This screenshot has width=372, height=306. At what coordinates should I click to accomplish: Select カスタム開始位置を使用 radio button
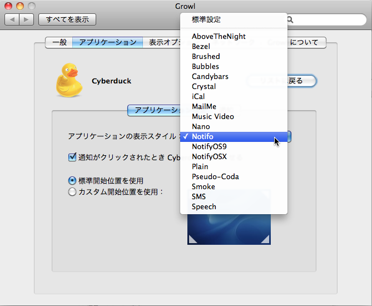[x=72, y=192]
